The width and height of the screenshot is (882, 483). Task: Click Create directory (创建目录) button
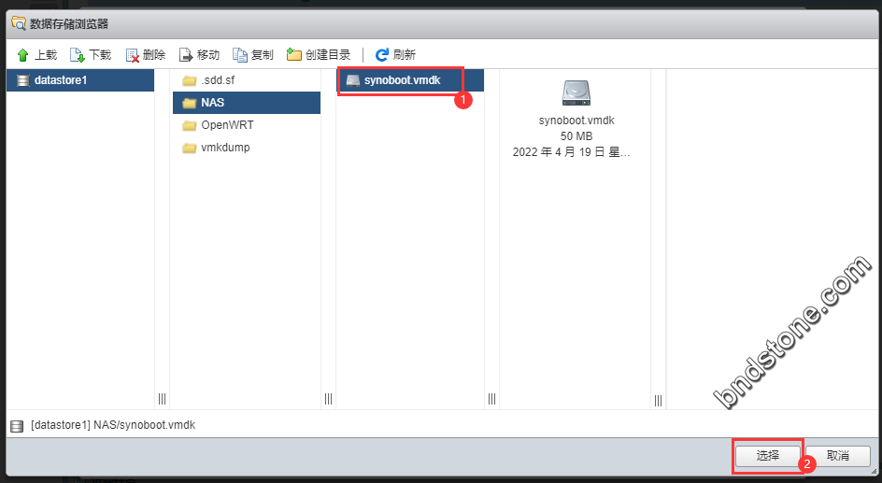point(319,54)
